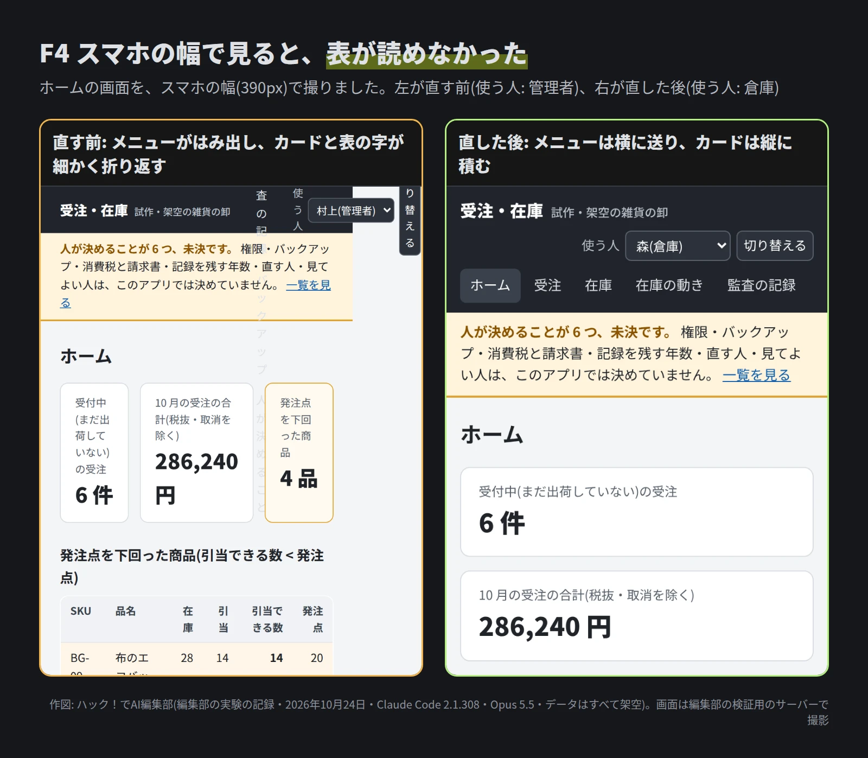Click the SKU column header
The width and height of the screenshot is (868, 758).
pyautogui.click(x=81, y=611)
